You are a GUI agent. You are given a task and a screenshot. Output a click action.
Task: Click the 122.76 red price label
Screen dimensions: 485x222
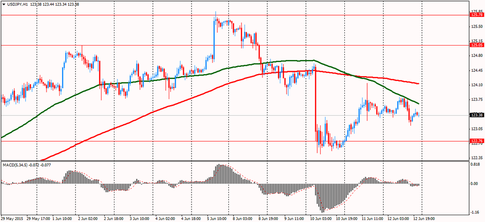coord(477,141)
